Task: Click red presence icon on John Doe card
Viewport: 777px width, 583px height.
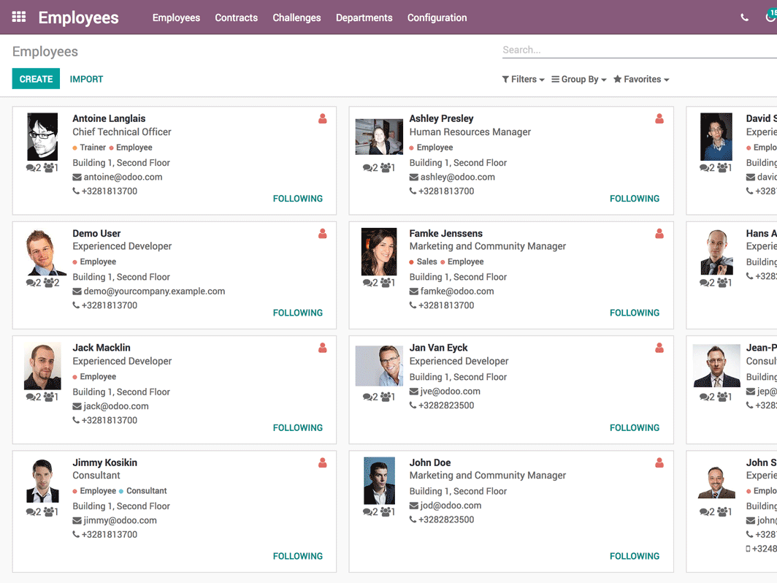Action: pyautogui.click(x=659, y=463)
